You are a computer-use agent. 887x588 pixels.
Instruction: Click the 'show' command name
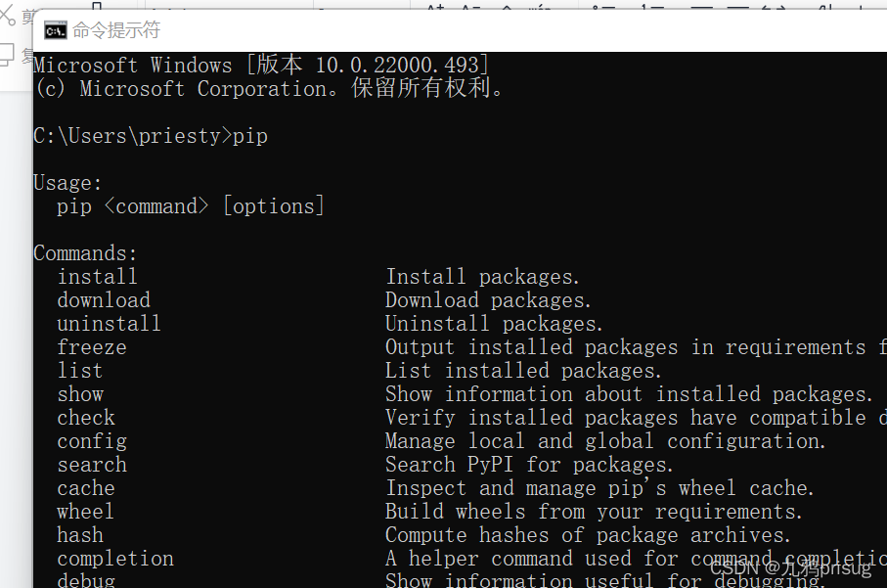coord(80,394)
